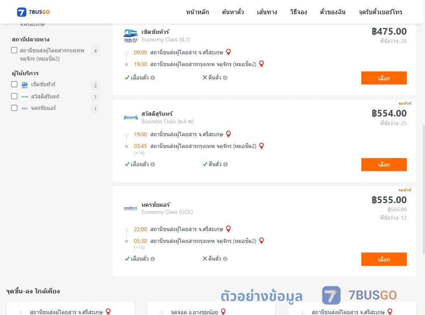Click the ผู้ให้บริการ filter heading
The image size is (425, 315).
click(x=25, y=73)
